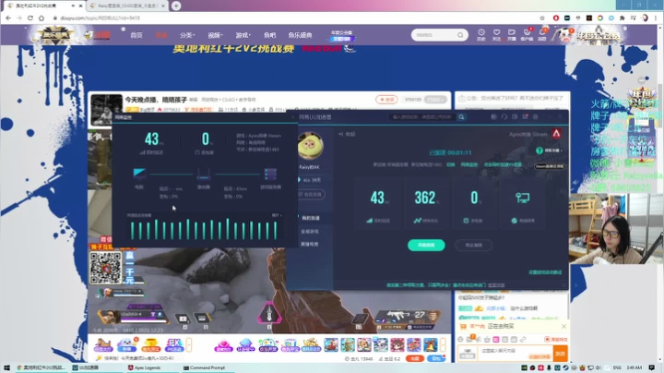Toggle the red clean-mode option in chat toolbar
The width and height of the screenshot is (664, 373).
pos(555,339)
